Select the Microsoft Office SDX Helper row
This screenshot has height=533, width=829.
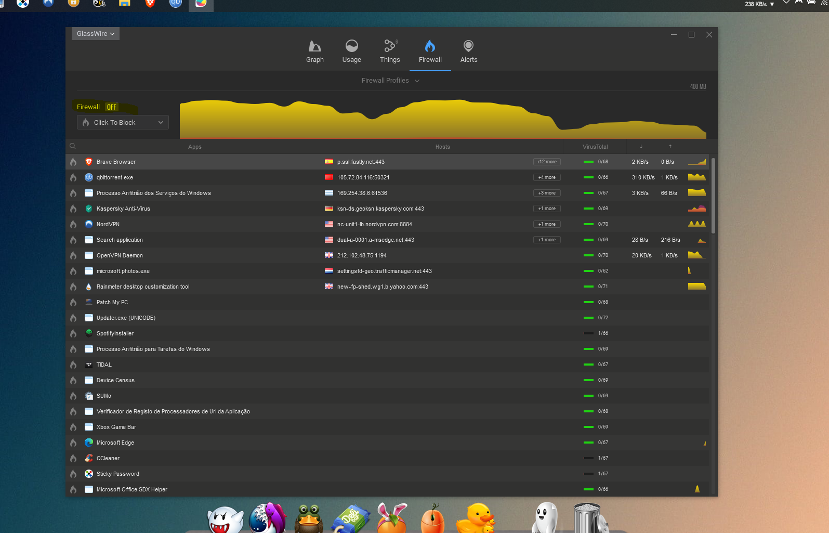click(x=388, y=489)
